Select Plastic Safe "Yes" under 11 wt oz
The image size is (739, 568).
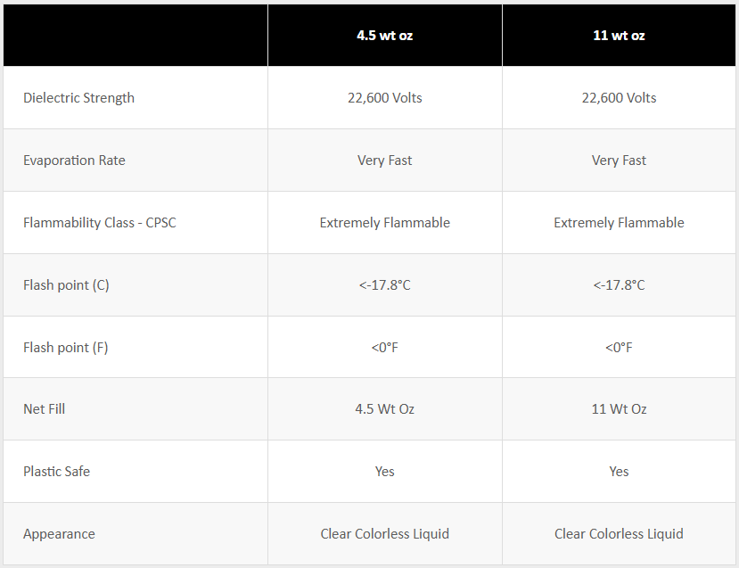[x=619, y=471]
